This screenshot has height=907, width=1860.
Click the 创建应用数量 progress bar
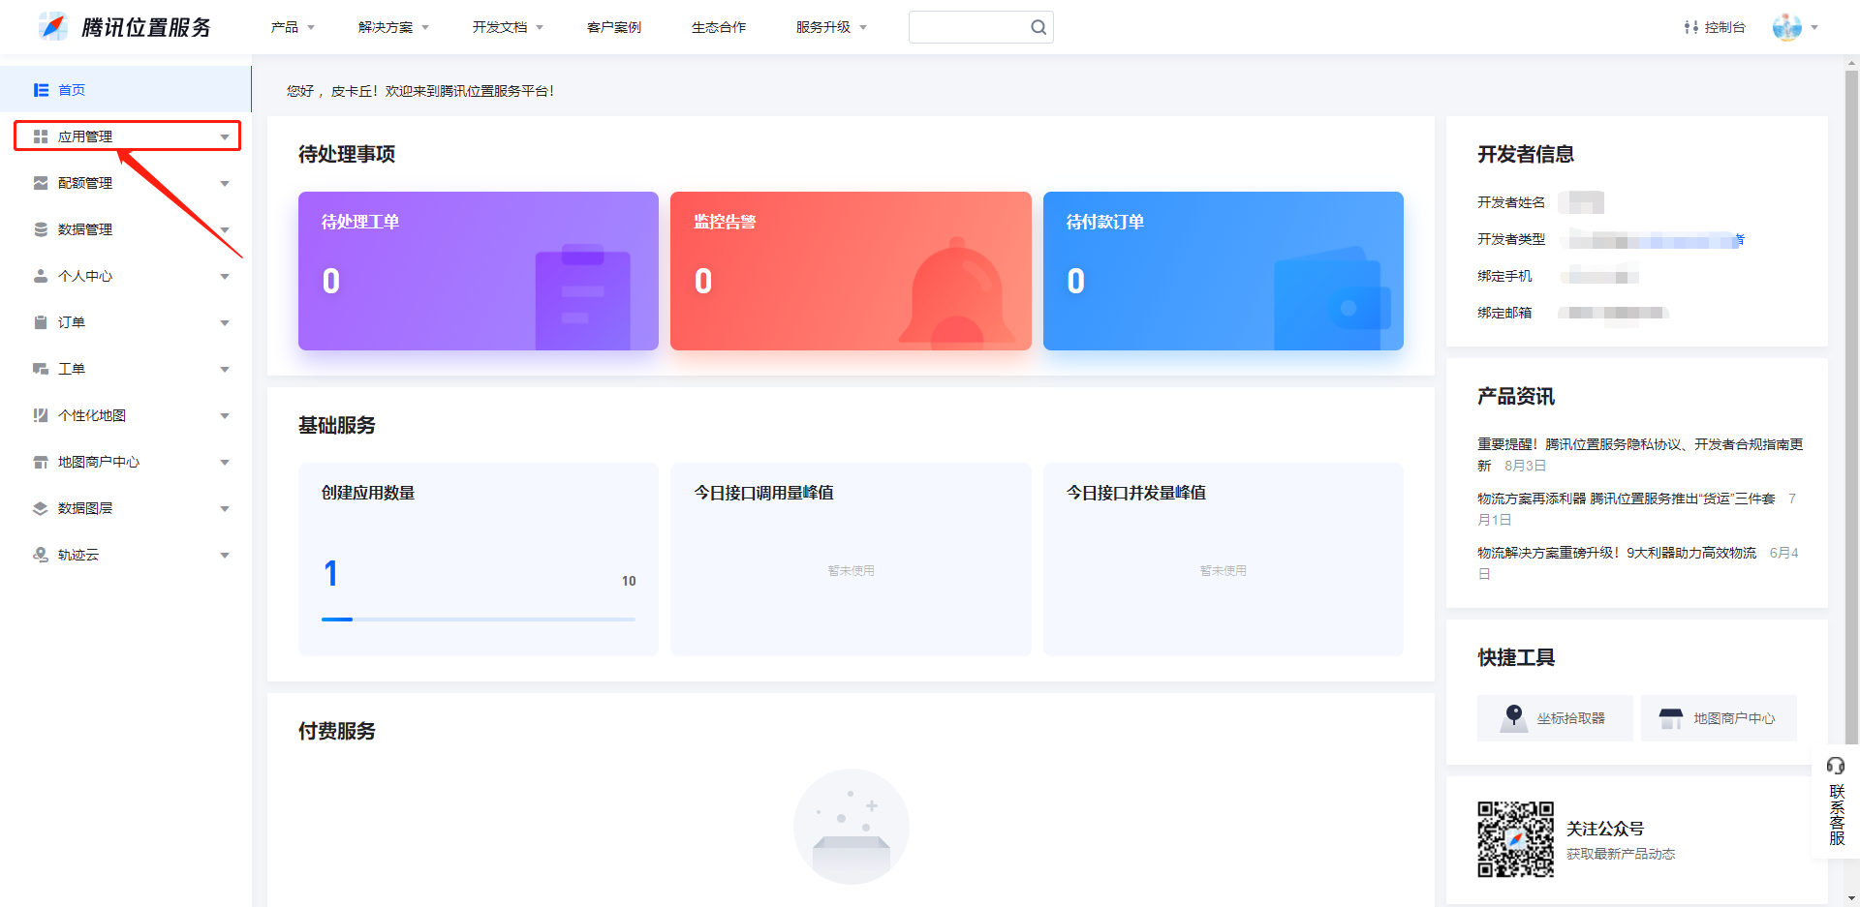pos(479,620)
